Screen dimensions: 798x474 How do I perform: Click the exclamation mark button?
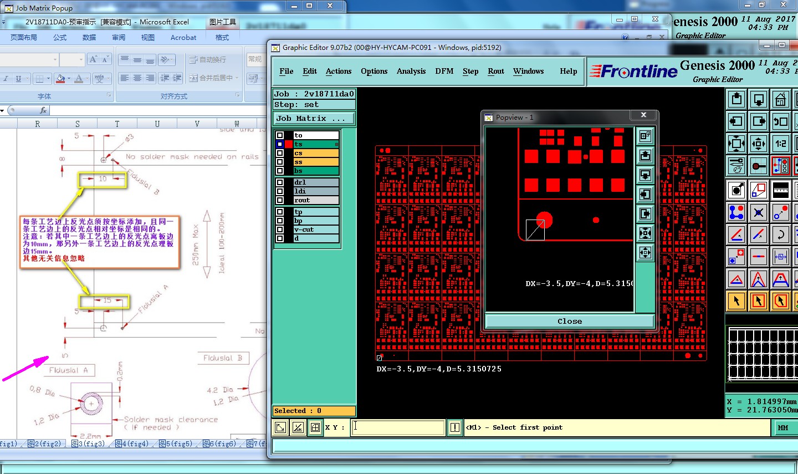click(x=455, y=427)
